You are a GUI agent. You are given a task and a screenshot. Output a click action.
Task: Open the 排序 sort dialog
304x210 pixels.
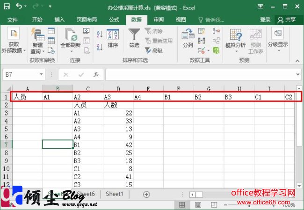click(x=113, y=38)
